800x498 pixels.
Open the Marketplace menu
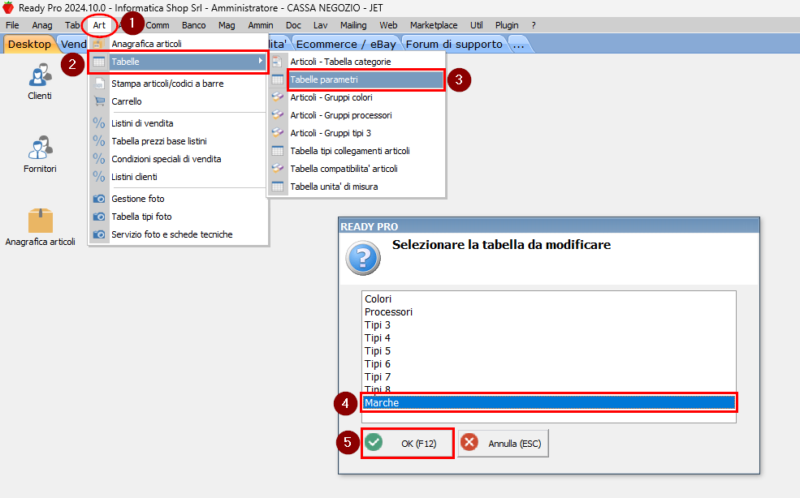point(434,25)
